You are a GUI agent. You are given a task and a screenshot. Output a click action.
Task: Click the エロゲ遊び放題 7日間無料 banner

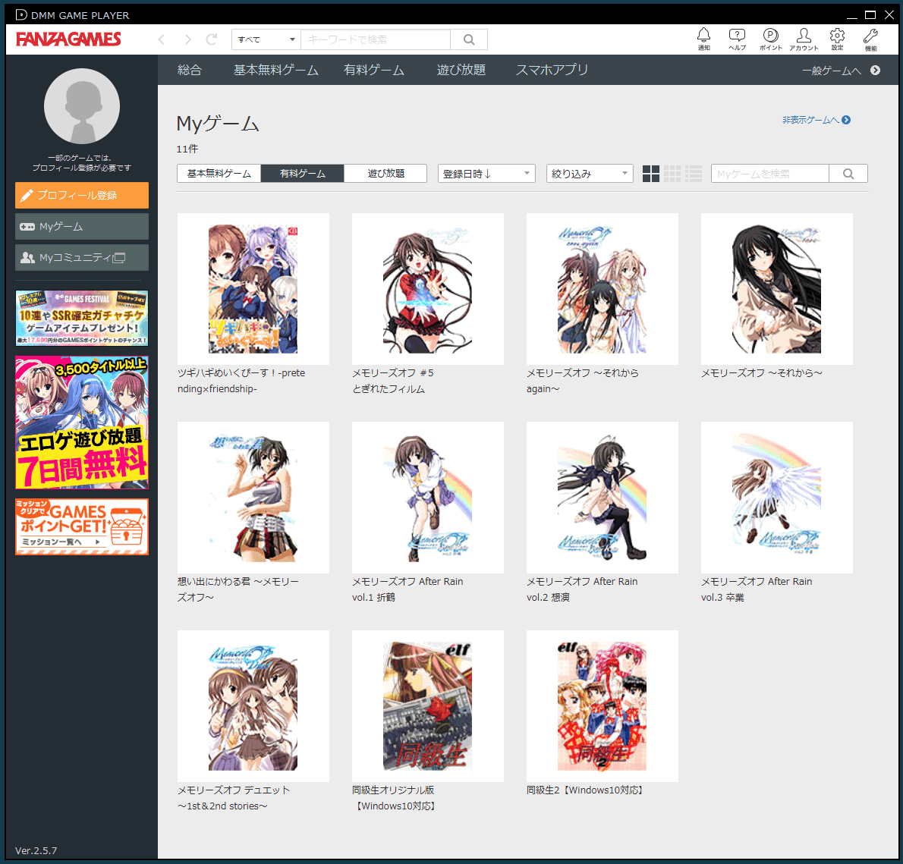point(82,423)
